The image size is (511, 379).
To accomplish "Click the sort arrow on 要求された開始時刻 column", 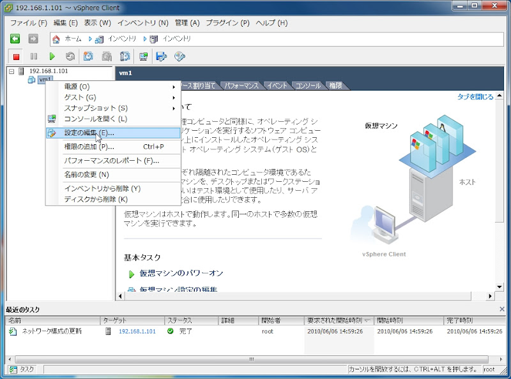I will (367, 321).
